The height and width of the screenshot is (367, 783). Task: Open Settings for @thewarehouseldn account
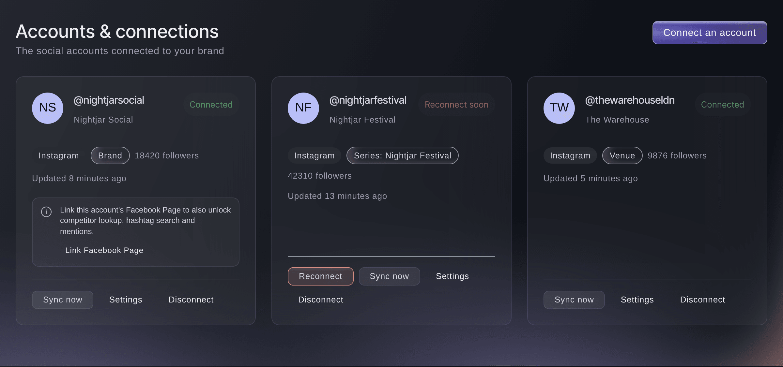tap(637, 300)
